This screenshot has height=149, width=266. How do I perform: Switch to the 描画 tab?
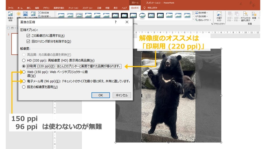(x=37, y=8)
